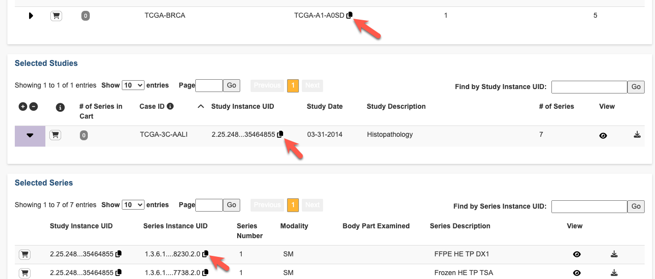
Task: Click Next page button in Selected Series
Action: pos(312,205)
